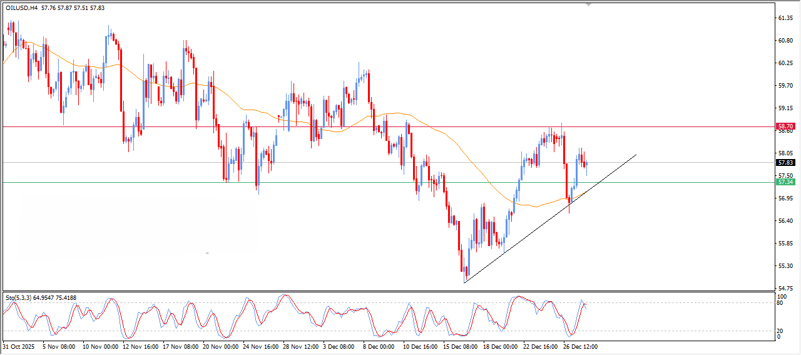Click the black 57.83 current price tag
This screenshot has height=355, width=801.
[785, 163]
